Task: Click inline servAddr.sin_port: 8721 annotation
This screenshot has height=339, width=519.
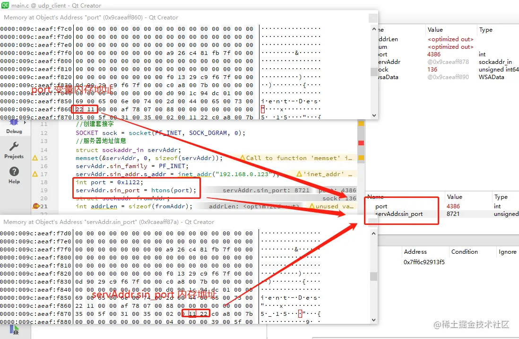Action: point(266,190)
